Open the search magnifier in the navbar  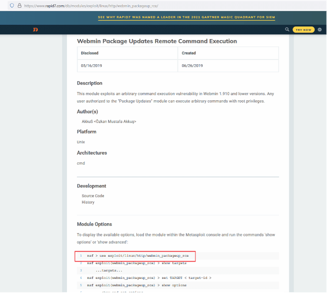tap(287, 30)
